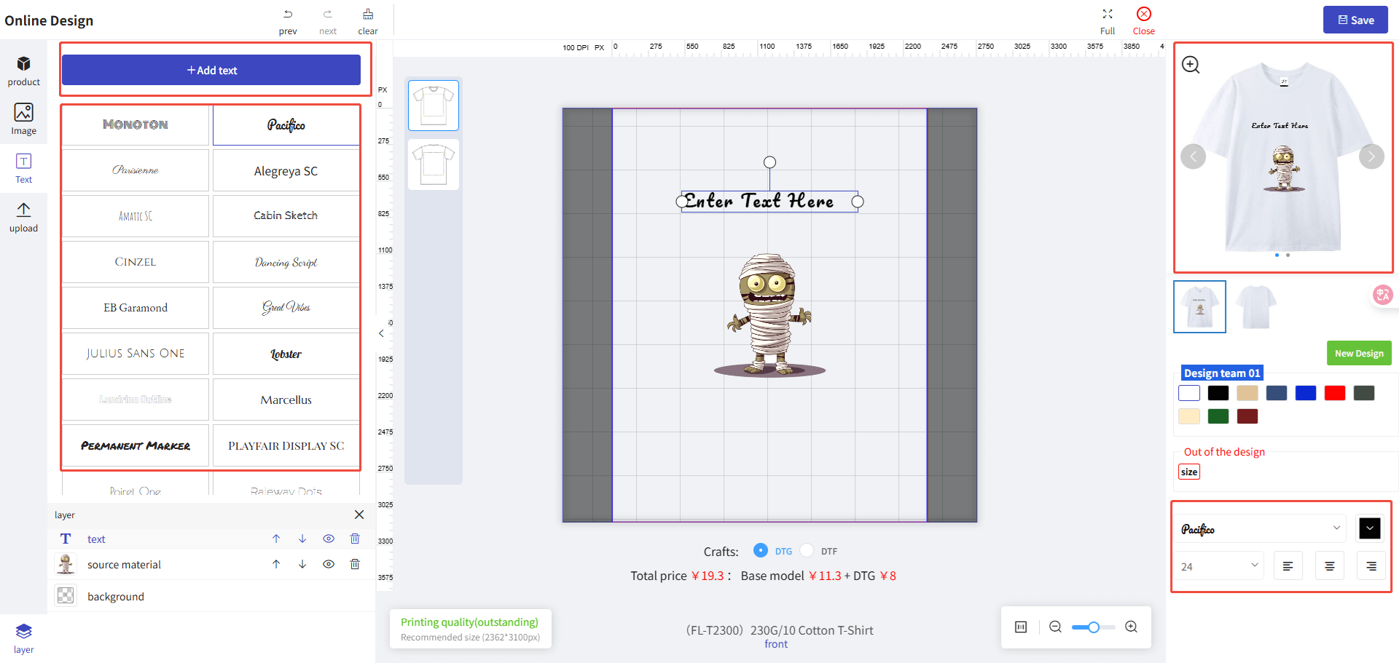Move source material layer up
1399x663 pixels.
pyautogui.click(x=276, y=564)
